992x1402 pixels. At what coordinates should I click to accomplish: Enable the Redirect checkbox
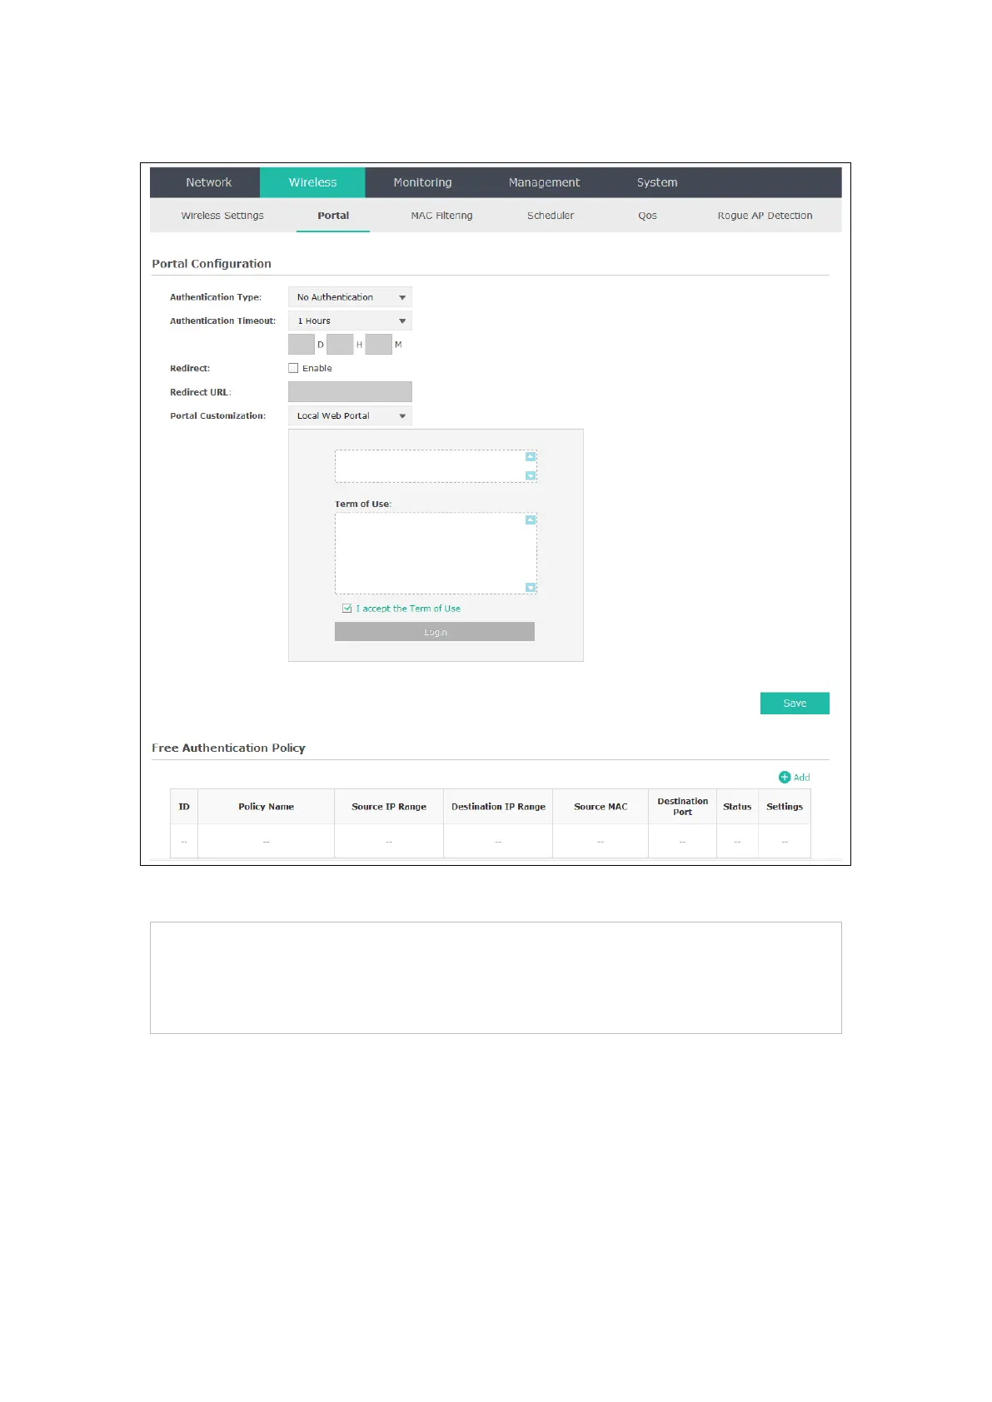coord(293,368)
